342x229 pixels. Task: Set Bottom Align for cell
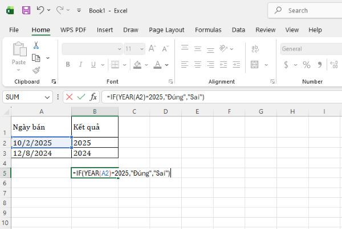[x=210, y=50]
